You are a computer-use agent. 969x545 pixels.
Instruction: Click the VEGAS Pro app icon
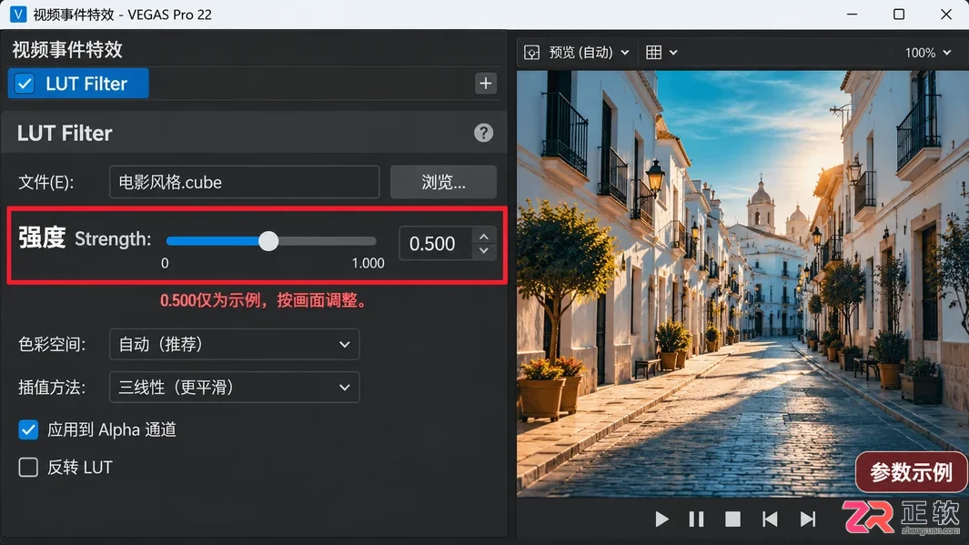18,15
